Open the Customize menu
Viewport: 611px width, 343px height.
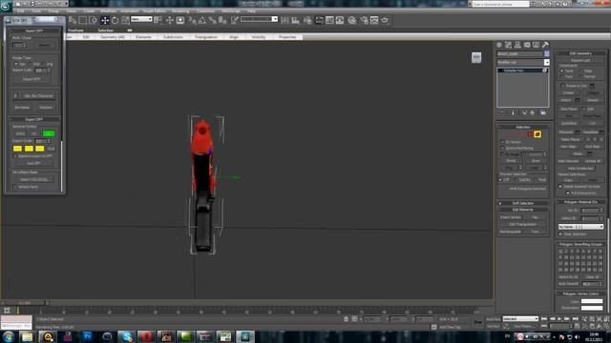(205, 11)
